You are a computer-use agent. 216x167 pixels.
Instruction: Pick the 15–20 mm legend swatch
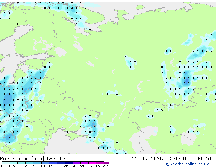(53, 163)
